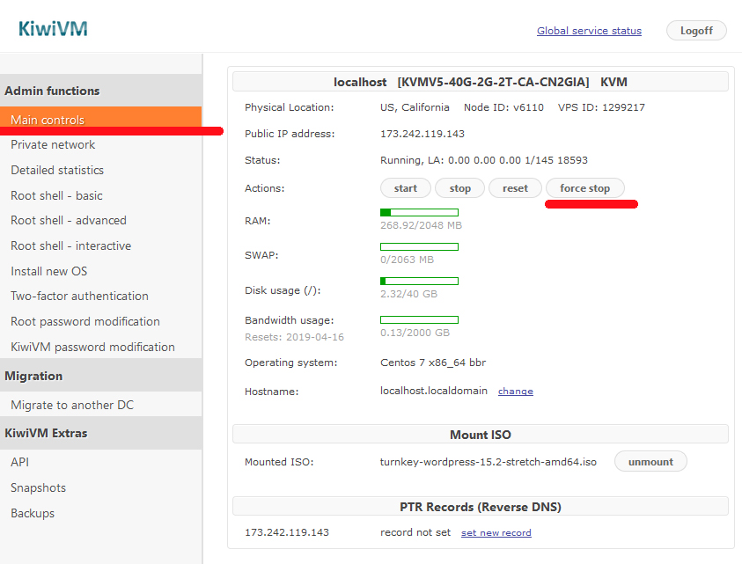Viewport: 742px width, 564px height.
Task: Launch Root shell - interactive
Action: tap(70, 245)
